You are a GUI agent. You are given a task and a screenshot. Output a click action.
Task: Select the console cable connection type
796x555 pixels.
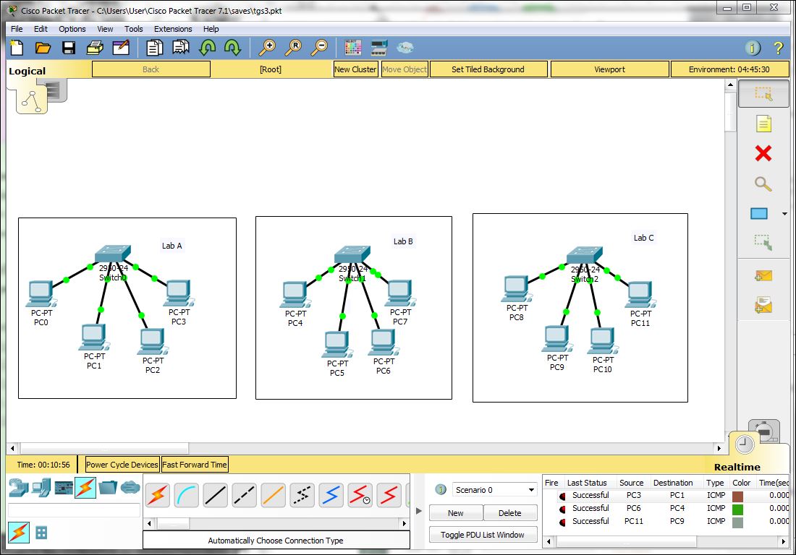[x=186, y=496]
